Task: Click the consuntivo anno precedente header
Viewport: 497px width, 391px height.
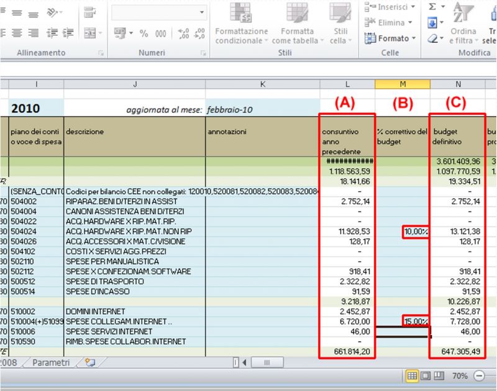Action: (x=347, y=137)
